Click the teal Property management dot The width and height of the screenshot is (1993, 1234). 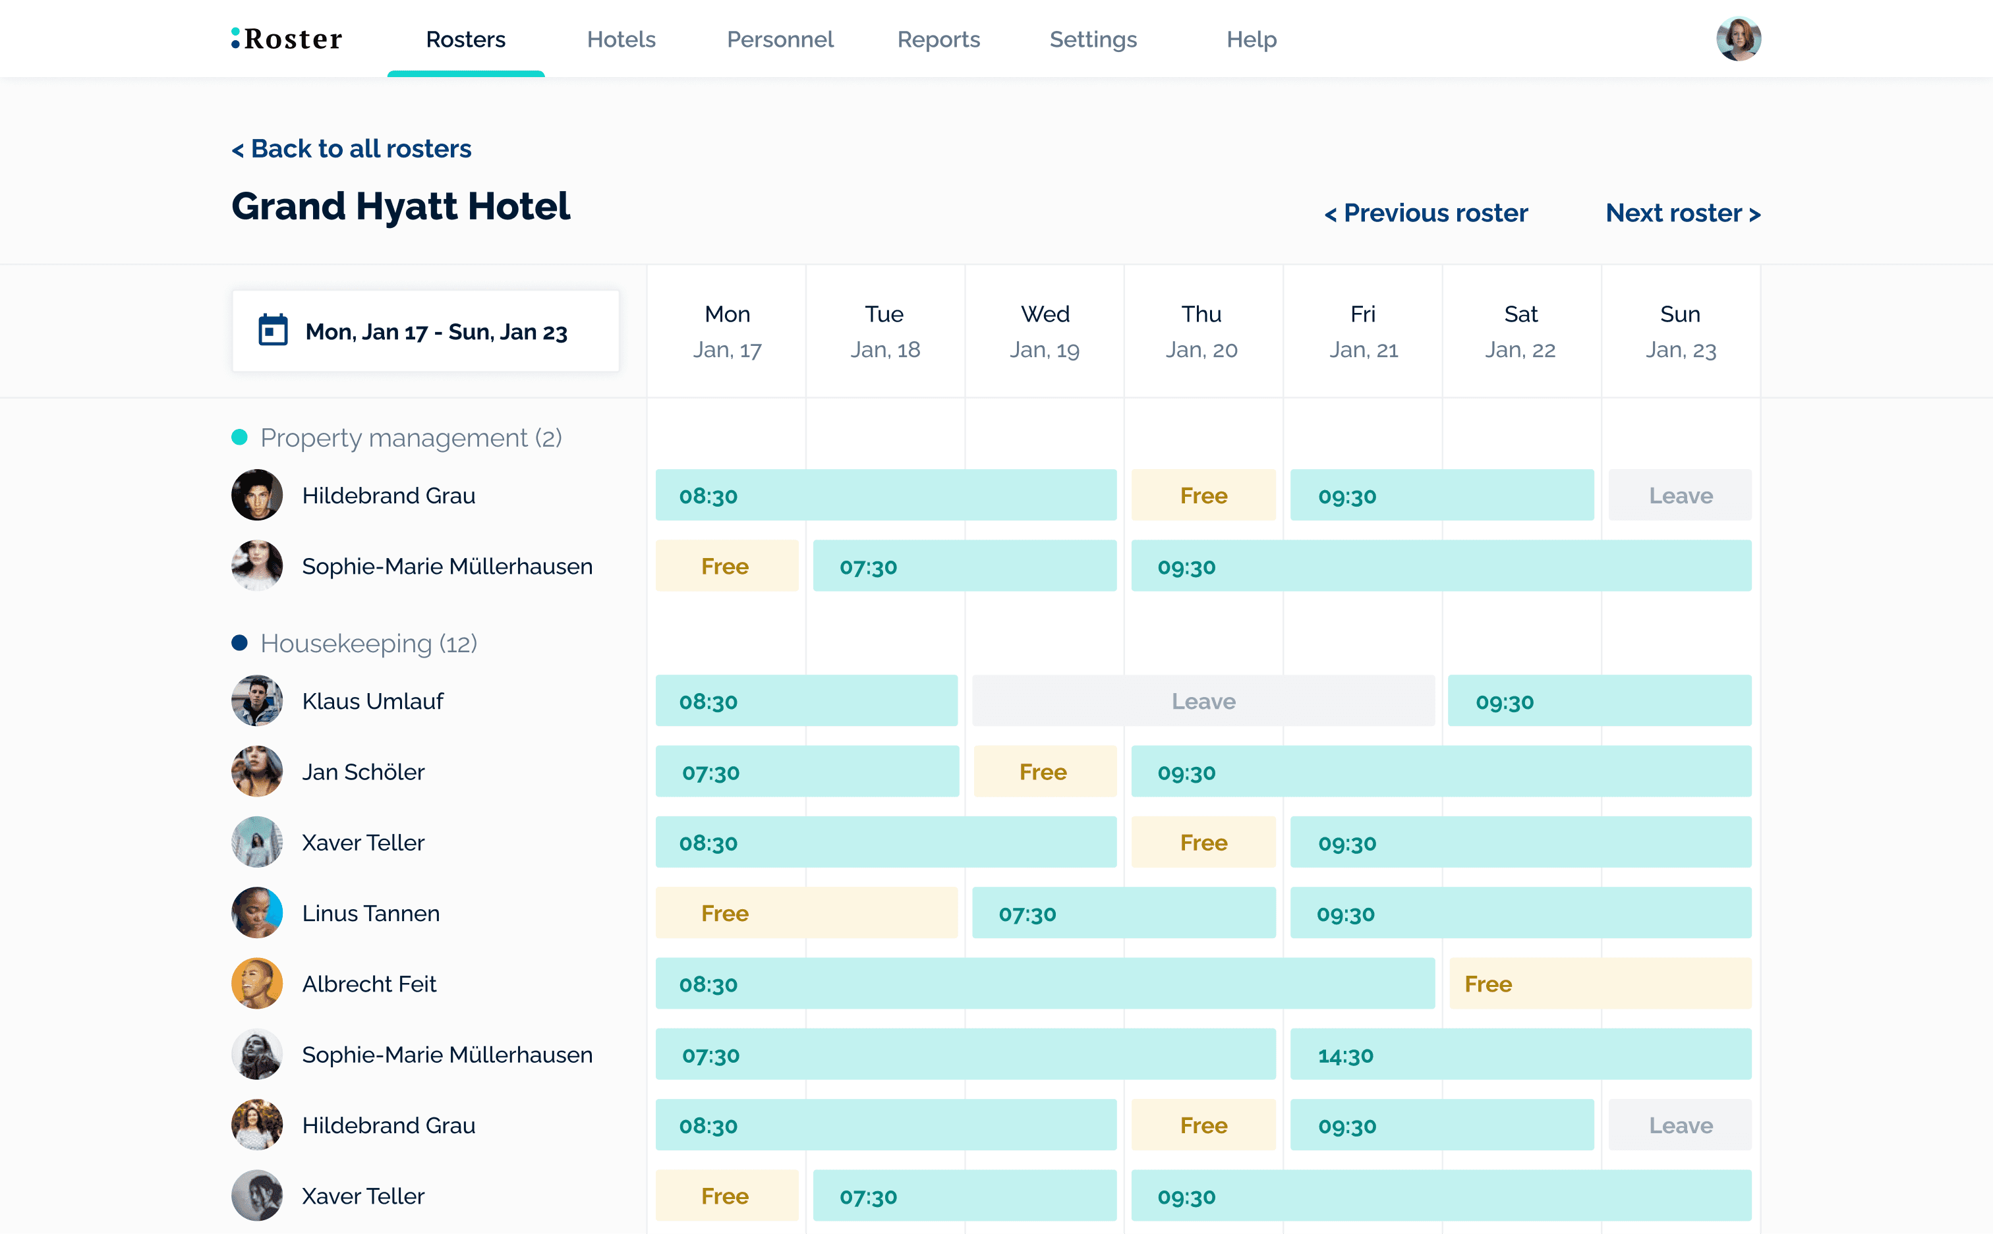239,437
